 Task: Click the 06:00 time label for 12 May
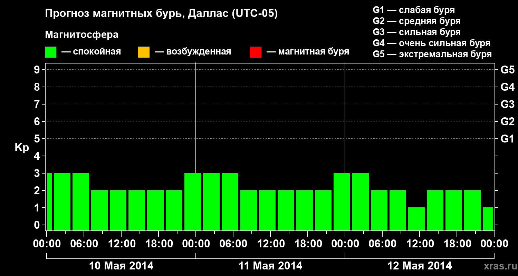[382, 244]
